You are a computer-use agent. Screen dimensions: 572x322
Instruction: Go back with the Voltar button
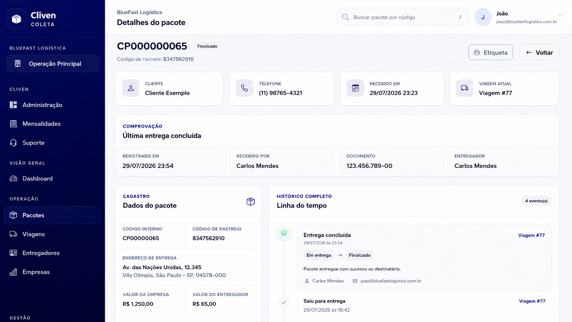[x=539, y=52]
